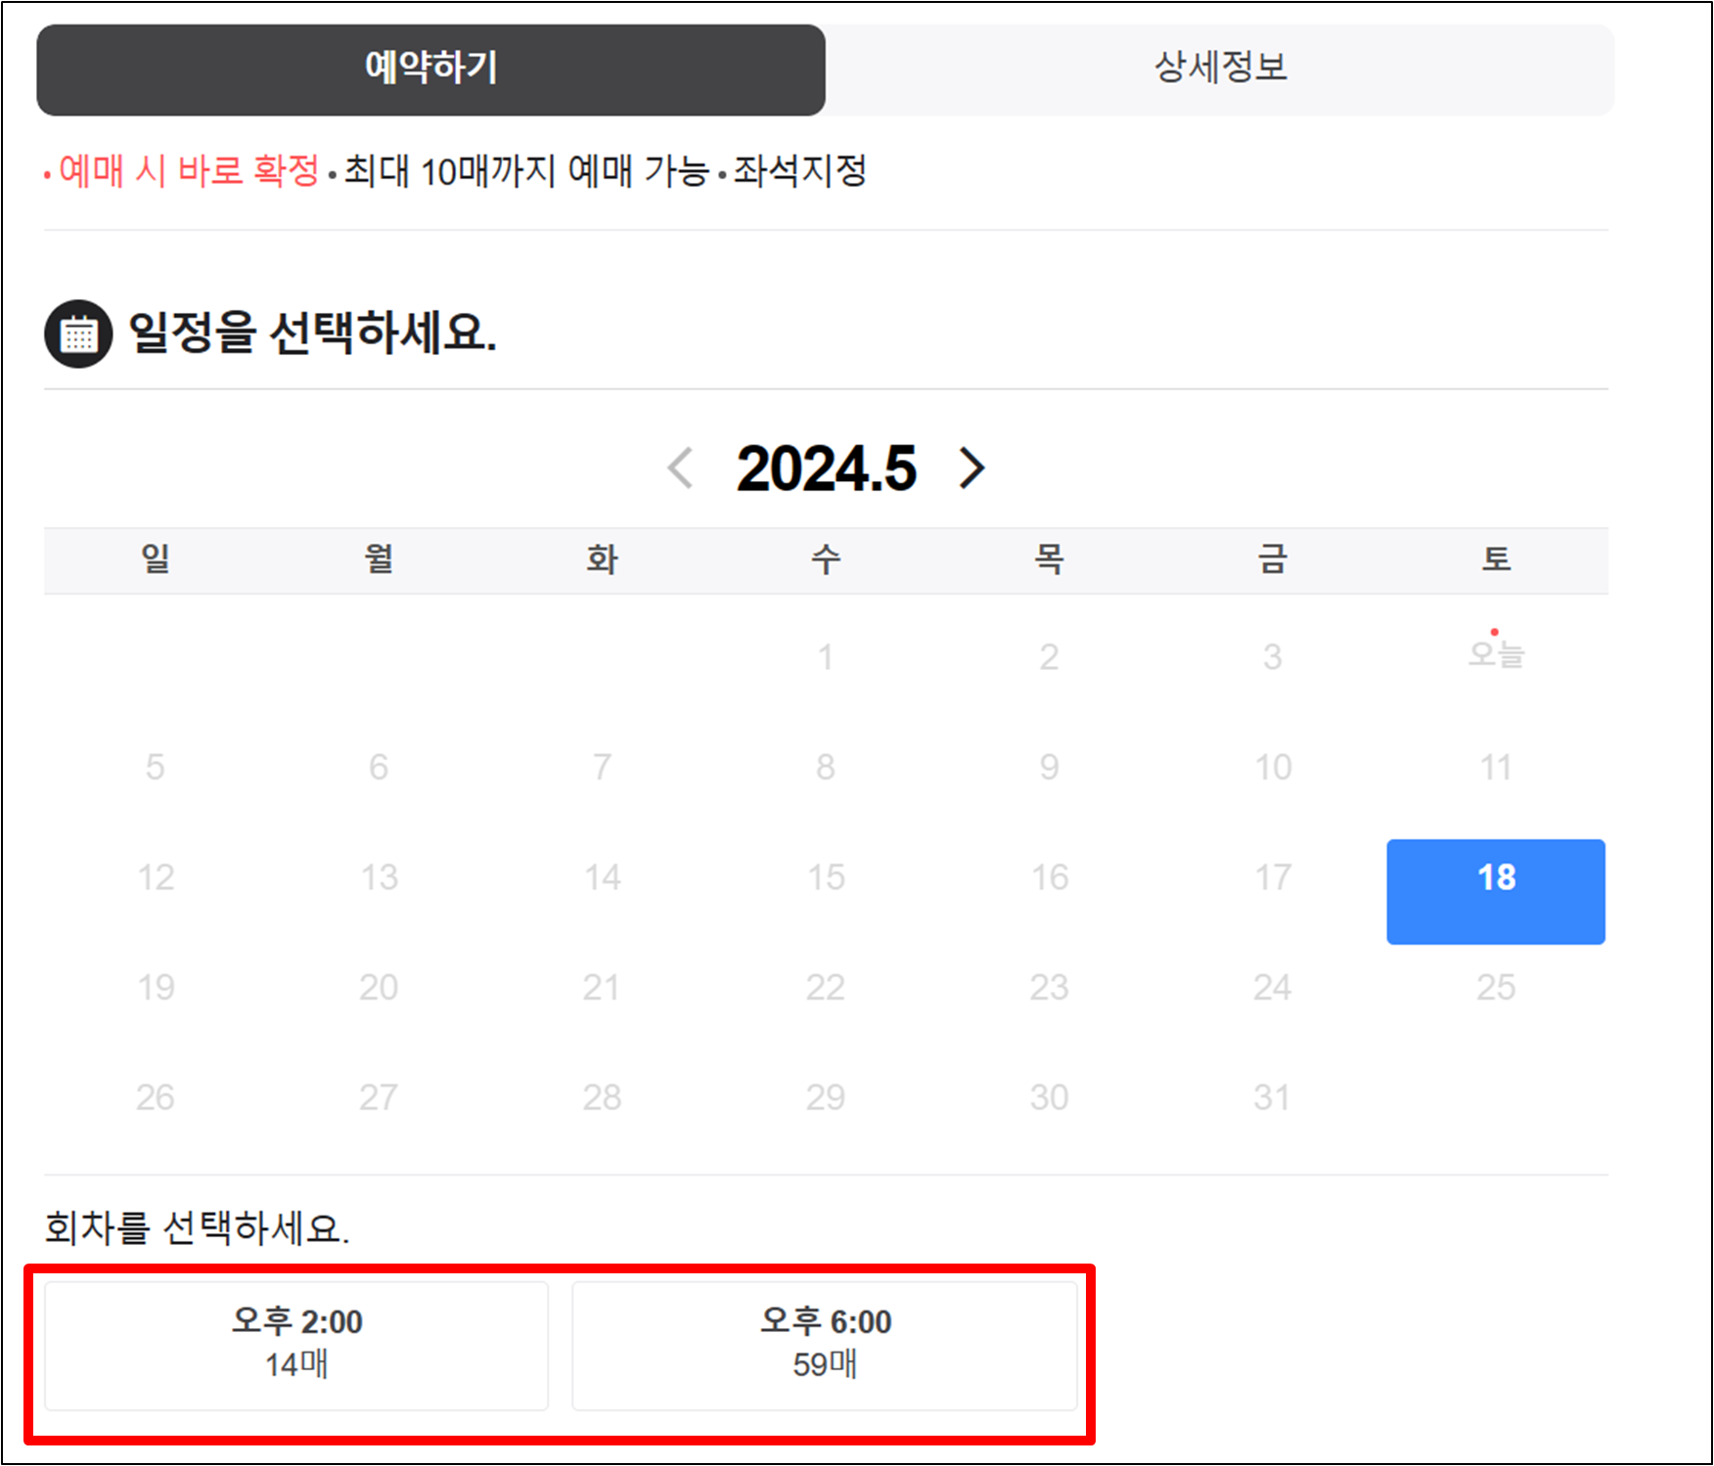1714x1466 pixels.
Task: Click date 16 in the calendar
Action: coord(1049,878)
